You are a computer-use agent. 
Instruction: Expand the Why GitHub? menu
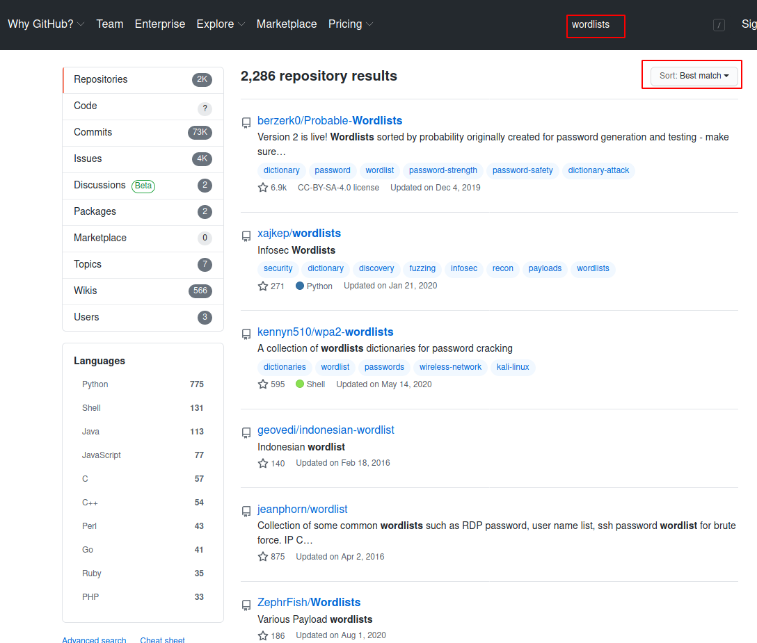point(46,24)
